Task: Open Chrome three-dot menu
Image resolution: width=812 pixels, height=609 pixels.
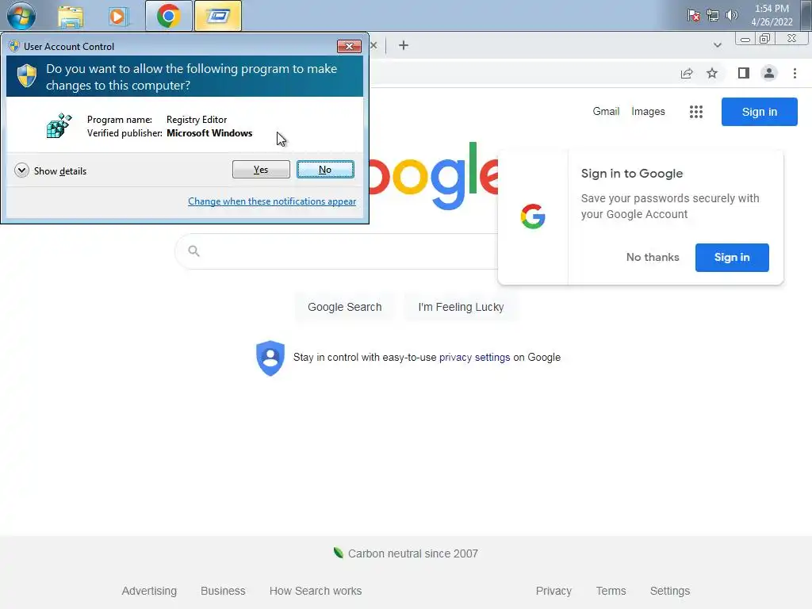Action: point(795,74)
